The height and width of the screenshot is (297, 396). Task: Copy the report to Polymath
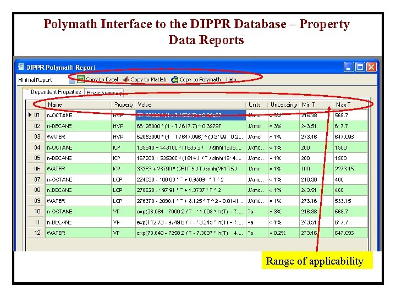196,80
